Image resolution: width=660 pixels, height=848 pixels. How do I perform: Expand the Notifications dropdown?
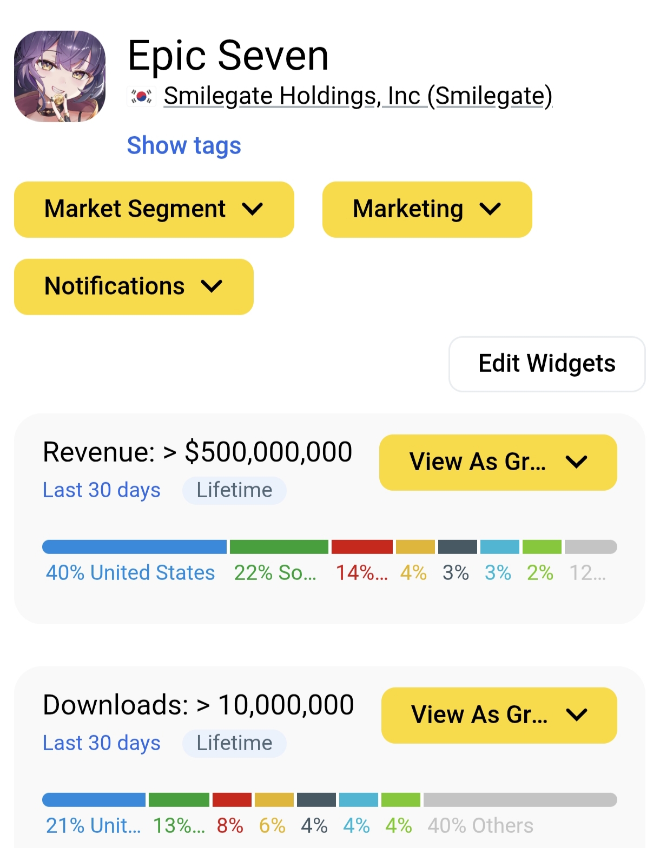pos(134,286)
